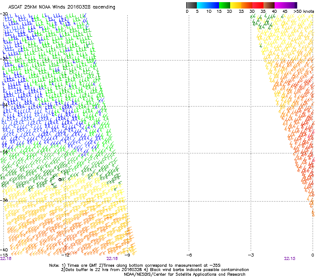
Task: Click the latitude axis label '-32'
Action: click(x=4, y=59)
